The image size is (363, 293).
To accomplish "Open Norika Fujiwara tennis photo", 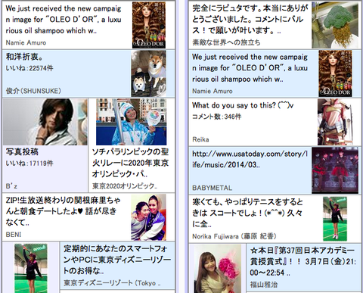I will click(x=335, y=219).
